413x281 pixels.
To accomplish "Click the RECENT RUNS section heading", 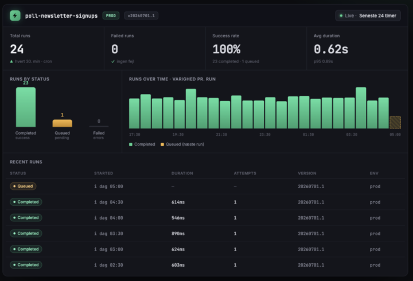I will (26, 162).
